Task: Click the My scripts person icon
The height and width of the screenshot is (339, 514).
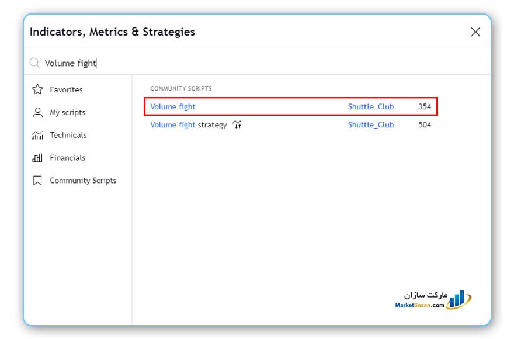Action: tap(38, 112)
